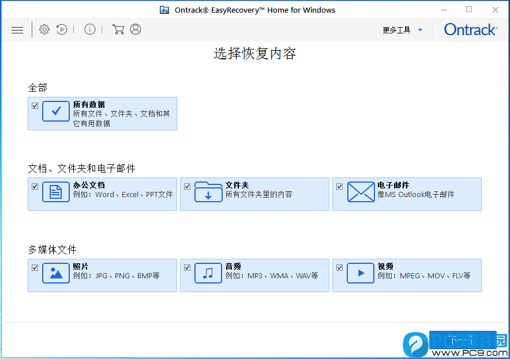Click the 多媒体文件 section heading
This screenshot has height=359, width=510.
pyautogui.click(x=52, y=250)
